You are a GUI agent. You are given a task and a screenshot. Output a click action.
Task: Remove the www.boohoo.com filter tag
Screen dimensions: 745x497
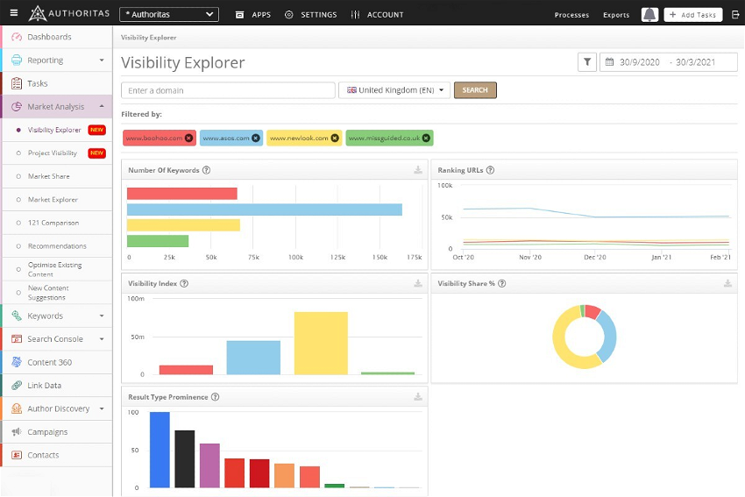188,138
